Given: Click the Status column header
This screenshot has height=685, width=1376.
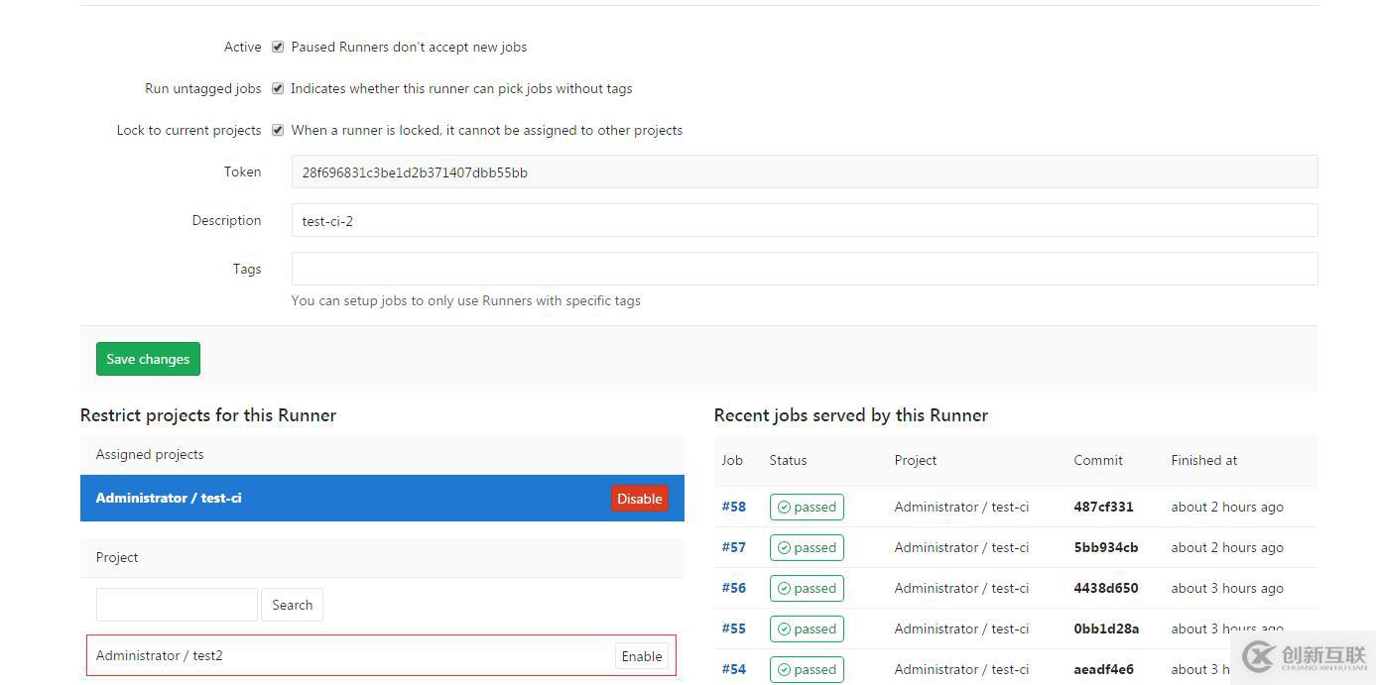Looking at the screenshot, I should [x=788, y=460].
